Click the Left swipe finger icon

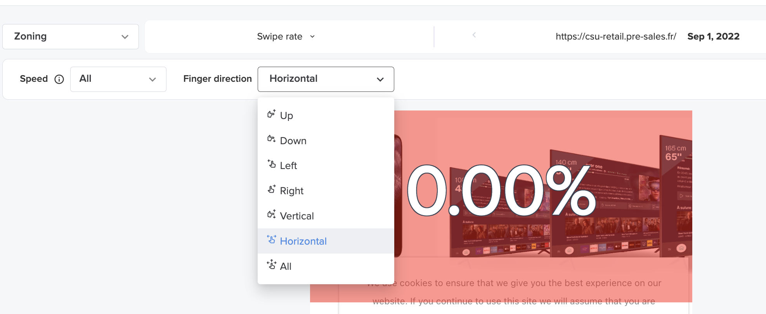tap(271, 164)
